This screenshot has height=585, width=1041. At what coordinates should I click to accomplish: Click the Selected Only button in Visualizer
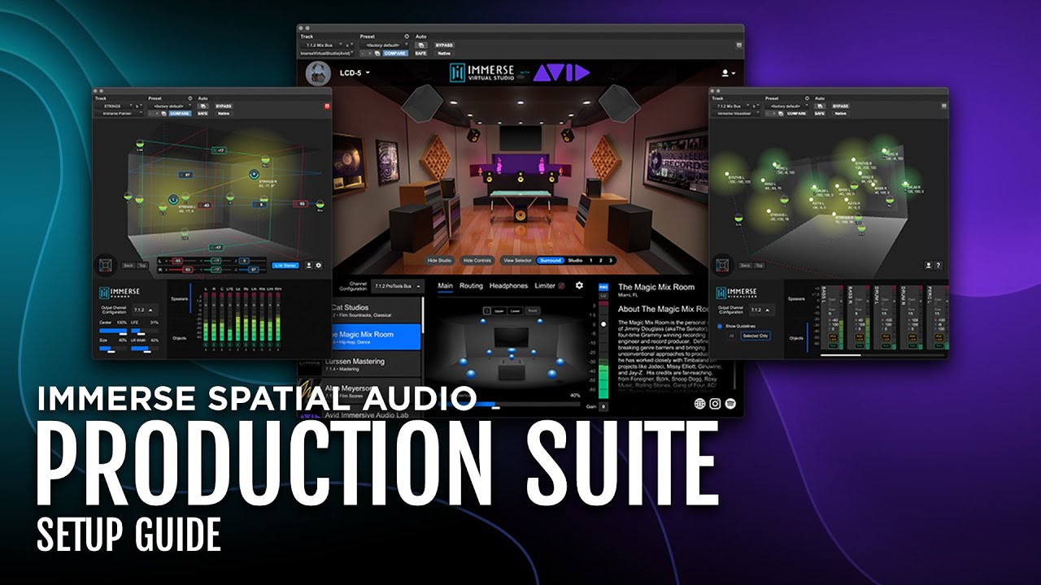pyautogui.click(x=755, y=335)
